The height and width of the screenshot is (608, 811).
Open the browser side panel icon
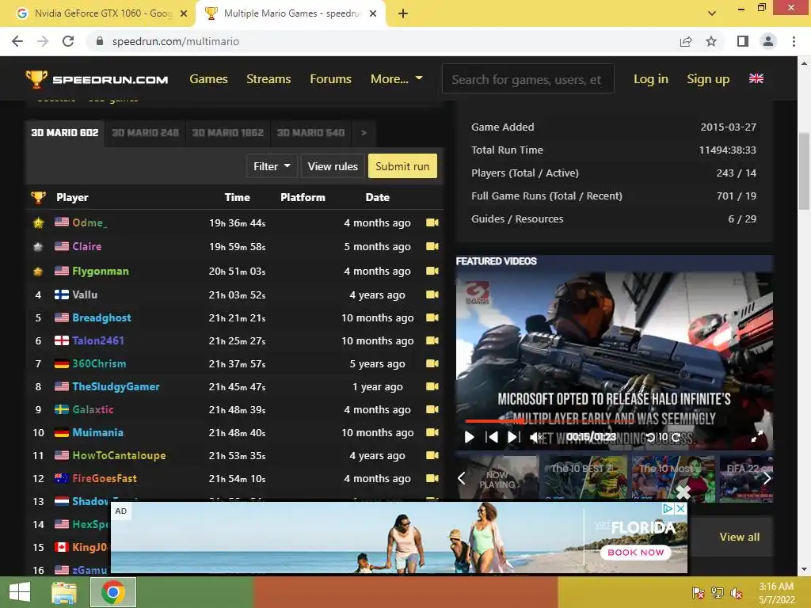coord(743,41)
